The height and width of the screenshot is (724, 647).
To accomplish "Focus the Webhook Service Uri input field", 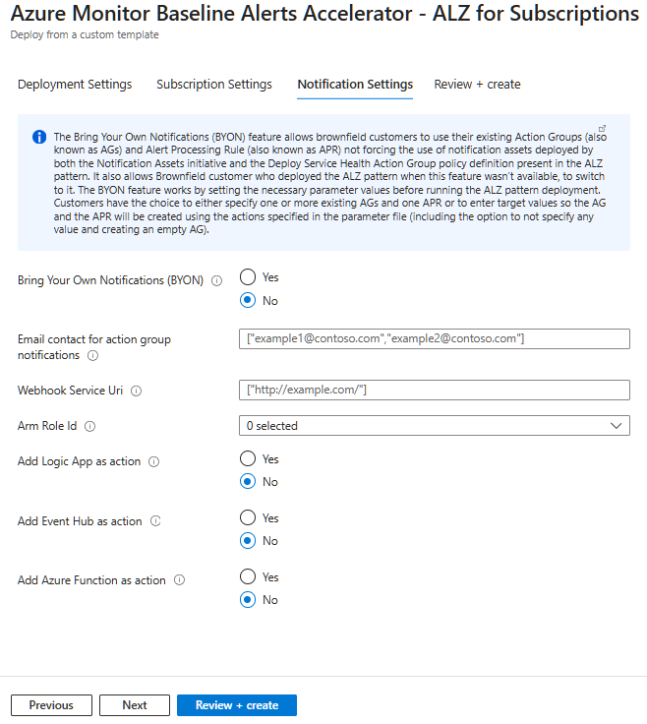I will (435, 391).
